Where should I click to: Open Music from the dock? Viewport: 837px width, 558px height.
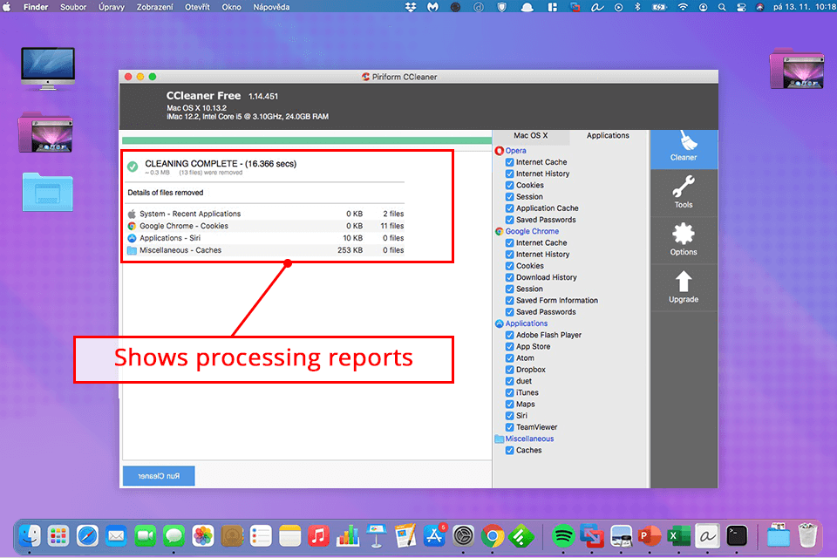pyautogui.click(x=319, y=535)
